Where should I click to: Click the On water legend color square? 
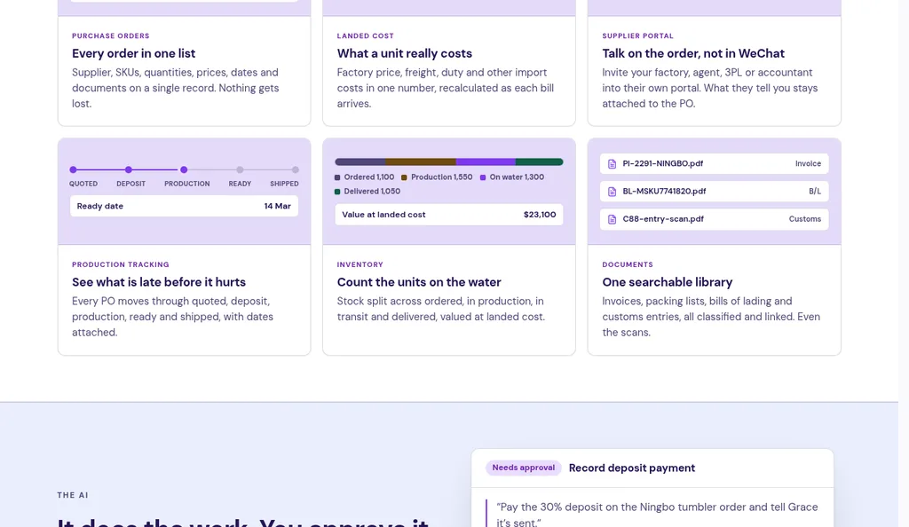coord(483,177)
